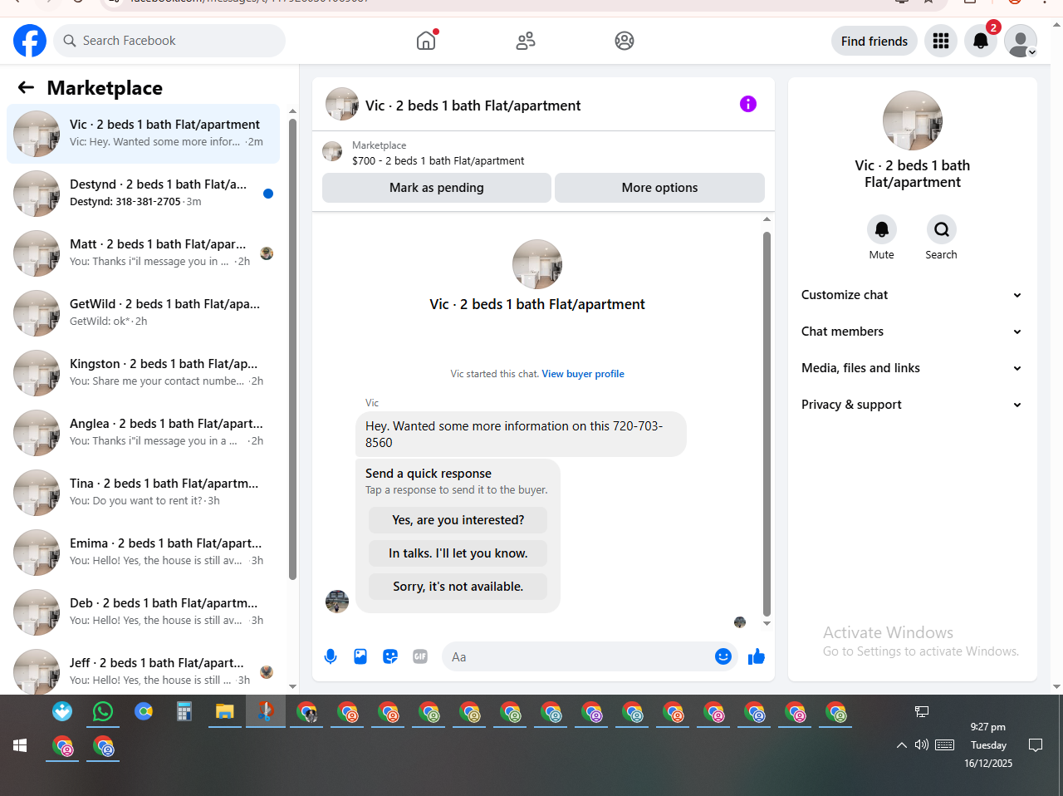Open the Vic conversation in the list

[x=143, y=134]
